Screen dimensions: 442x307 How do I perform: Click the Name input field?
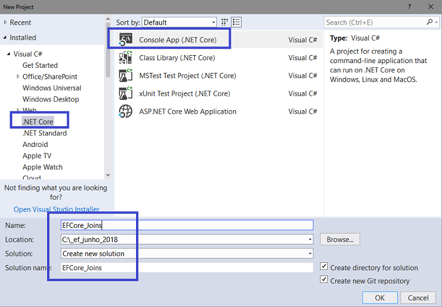[x=187, y=225]
